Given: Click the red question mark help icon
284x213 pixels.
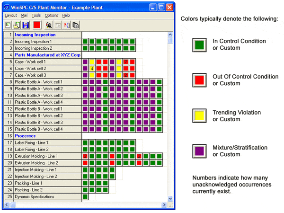Looking at the screenshot, I should click(x=67, y=25).
